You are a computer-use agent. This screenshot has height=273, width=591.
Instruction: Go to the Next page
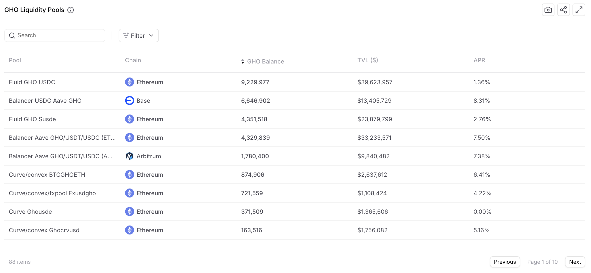click(x=575, y=262)
